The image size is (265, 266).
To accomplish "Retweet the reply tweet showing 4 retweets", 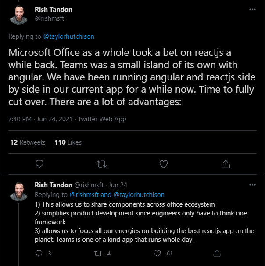I will [98, 253].
